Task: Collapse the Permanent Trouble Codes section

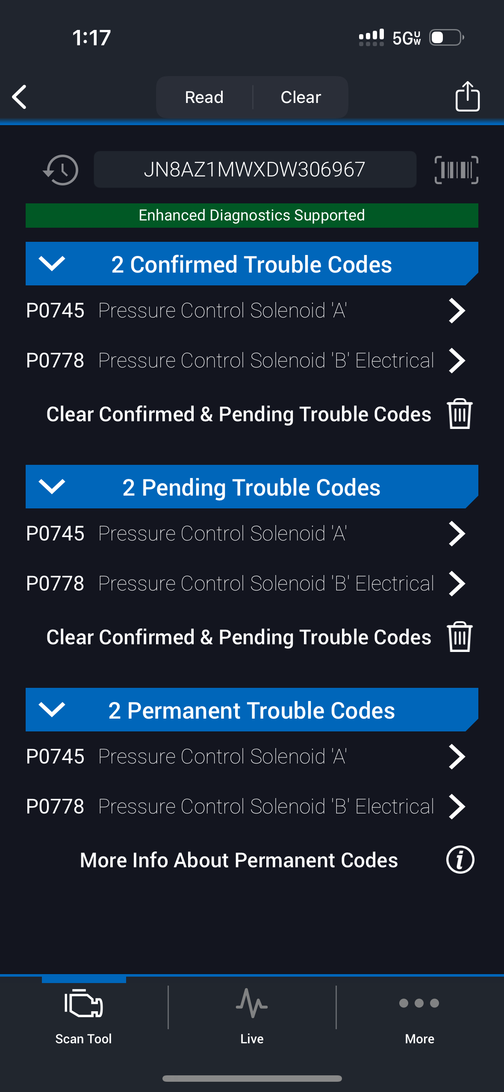Action: 52,710
